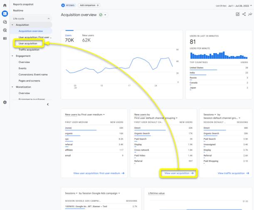Open the insights icon at top right
This screenshot has height=210, width=254.
click(250, 14)
